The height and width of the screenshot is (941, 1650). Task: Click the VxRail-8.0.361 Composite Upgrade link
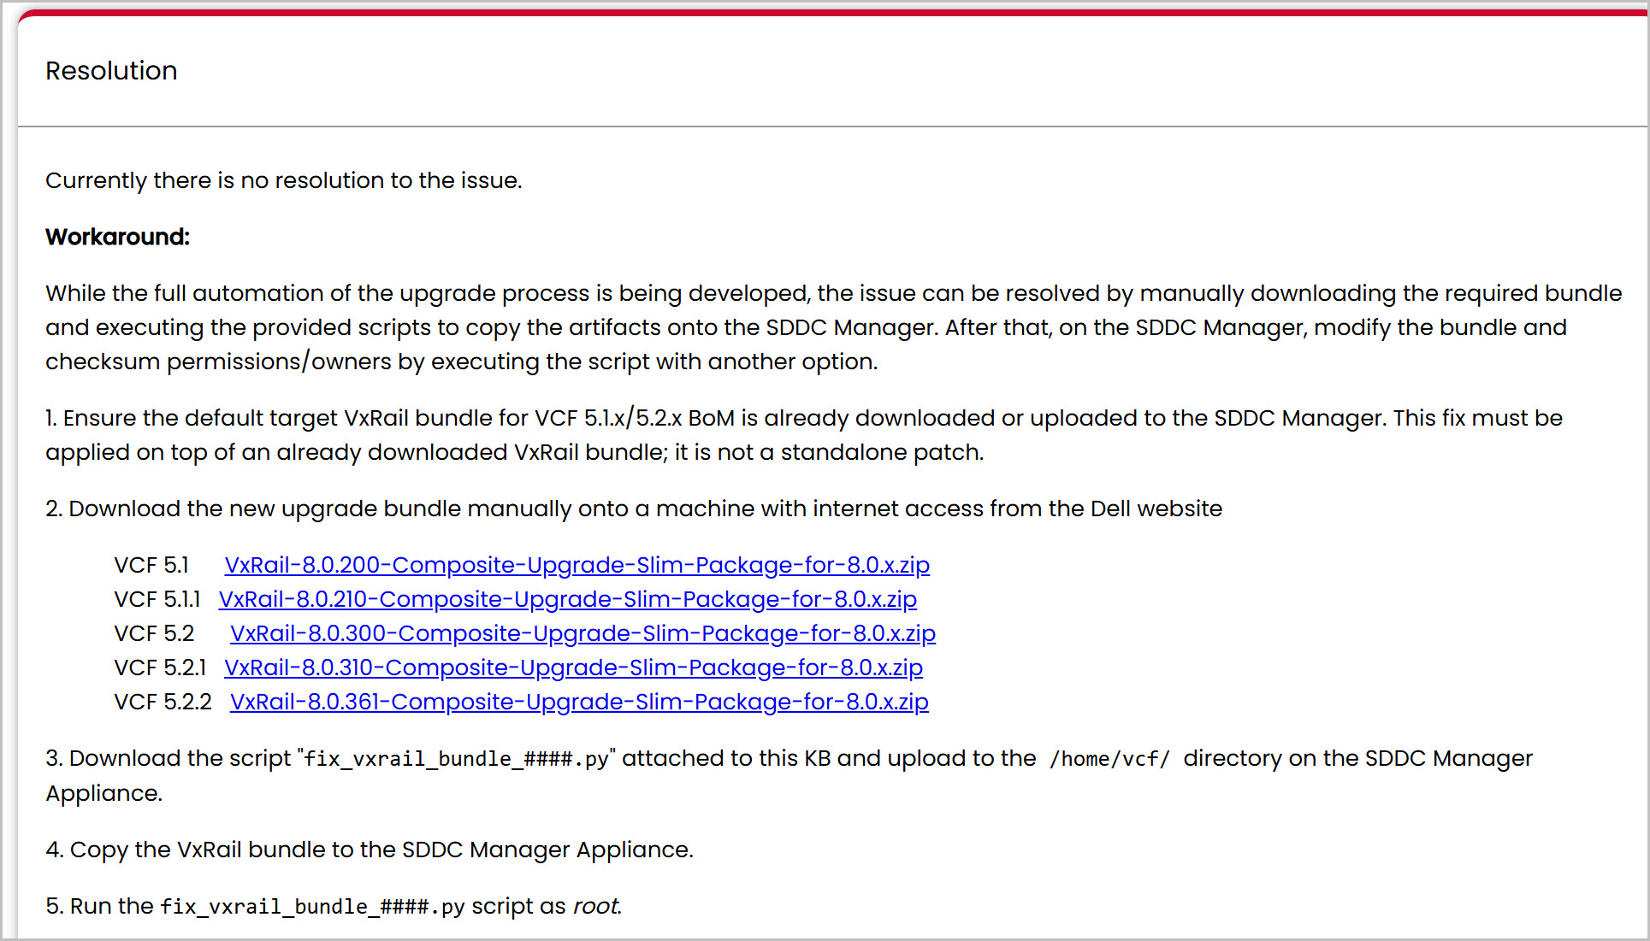pos(579,702)
